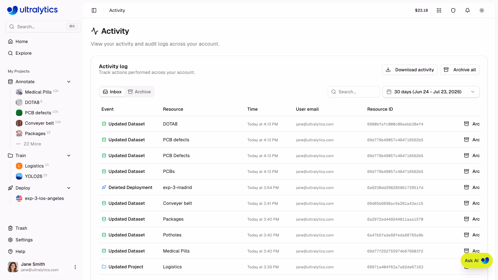Switch to Archive tab
Image resolution: width=498 pixels, height=280 pixels.
139,92
